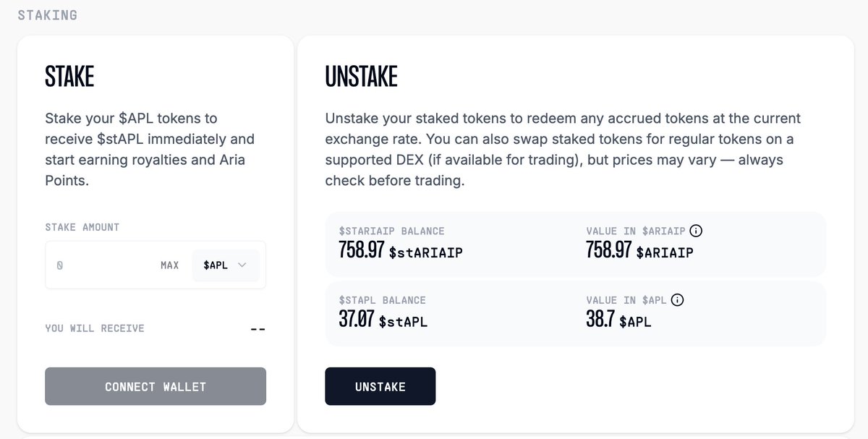Select the 758.97 $stARIAIP balance value

400,251
